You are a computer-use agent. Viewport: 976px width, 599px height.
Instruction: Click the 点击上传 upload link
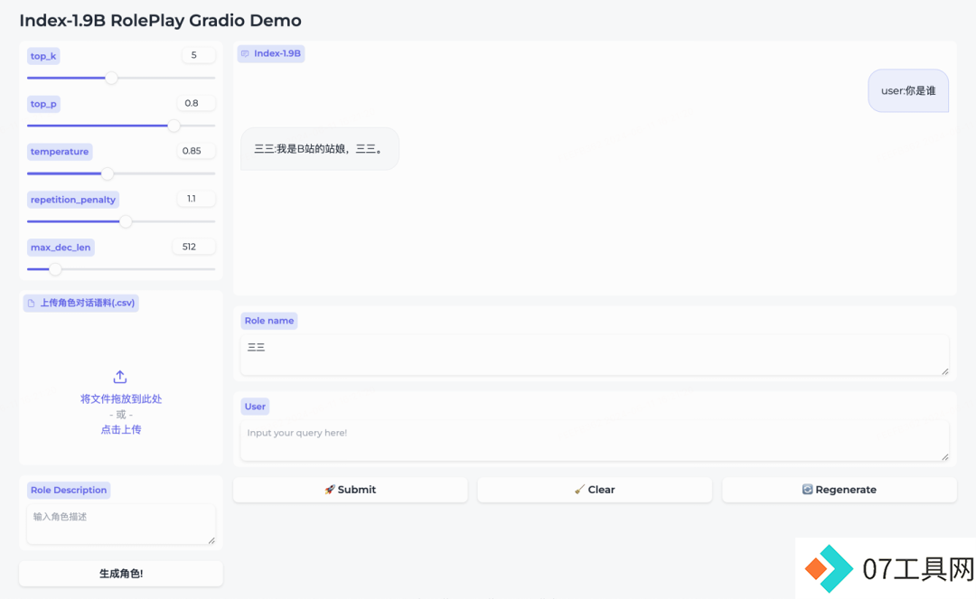[x=121, y=429]
